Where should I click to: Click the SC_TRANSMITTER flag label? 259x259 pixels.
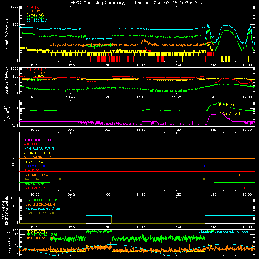pyautogui.click(x=37, y=157)
